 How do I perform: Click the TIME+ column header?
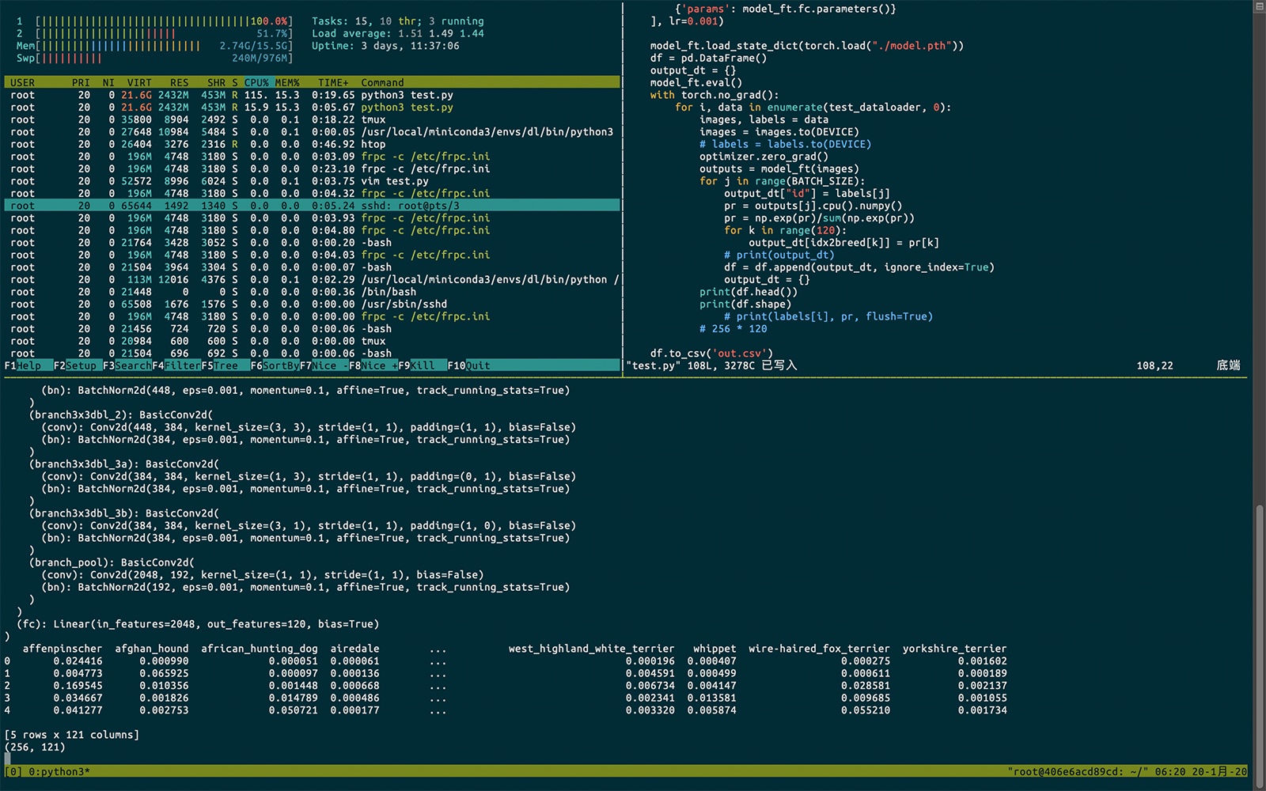(333, 82)
